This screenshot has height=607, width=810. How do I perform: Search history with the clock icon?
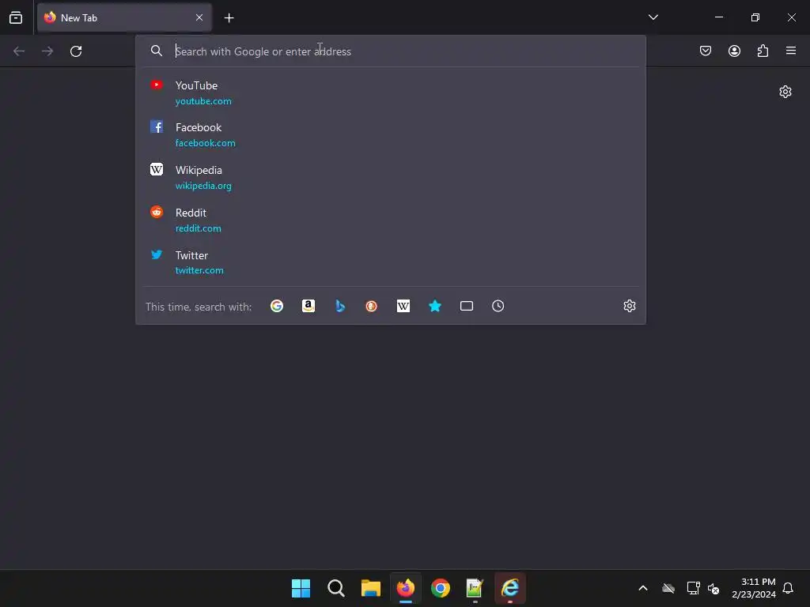(x=498, y=306)
